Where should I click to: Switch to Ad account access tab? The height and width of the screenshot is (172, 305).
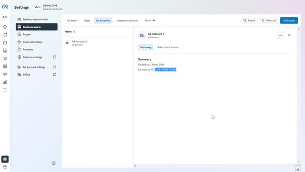click(168, 47)
